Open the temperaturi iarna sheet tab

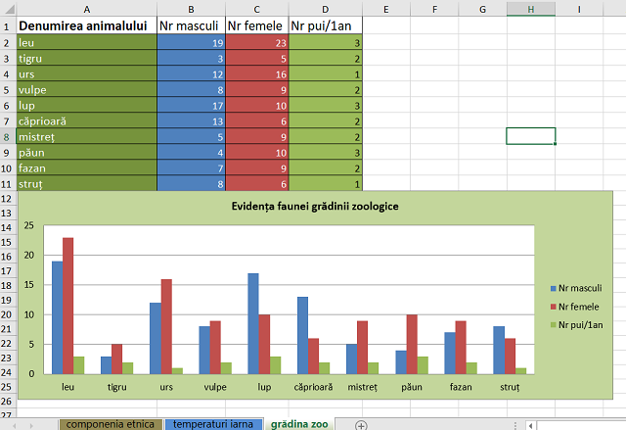214,424
